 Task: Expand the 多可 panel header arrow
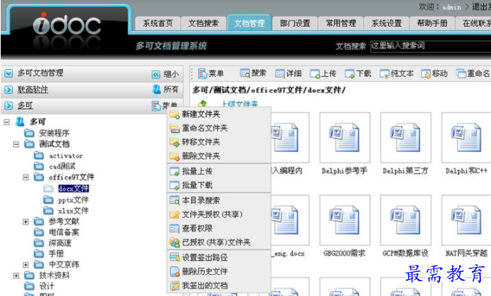click(x=8, y=105)
